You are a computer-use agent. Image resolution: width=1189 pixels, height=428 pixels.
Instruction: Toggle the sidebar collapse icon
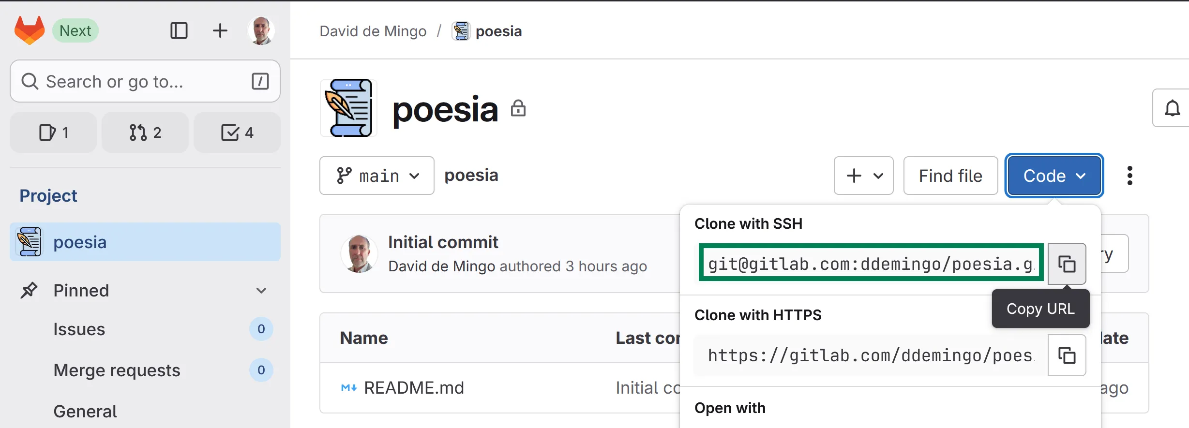pos(179,30)
